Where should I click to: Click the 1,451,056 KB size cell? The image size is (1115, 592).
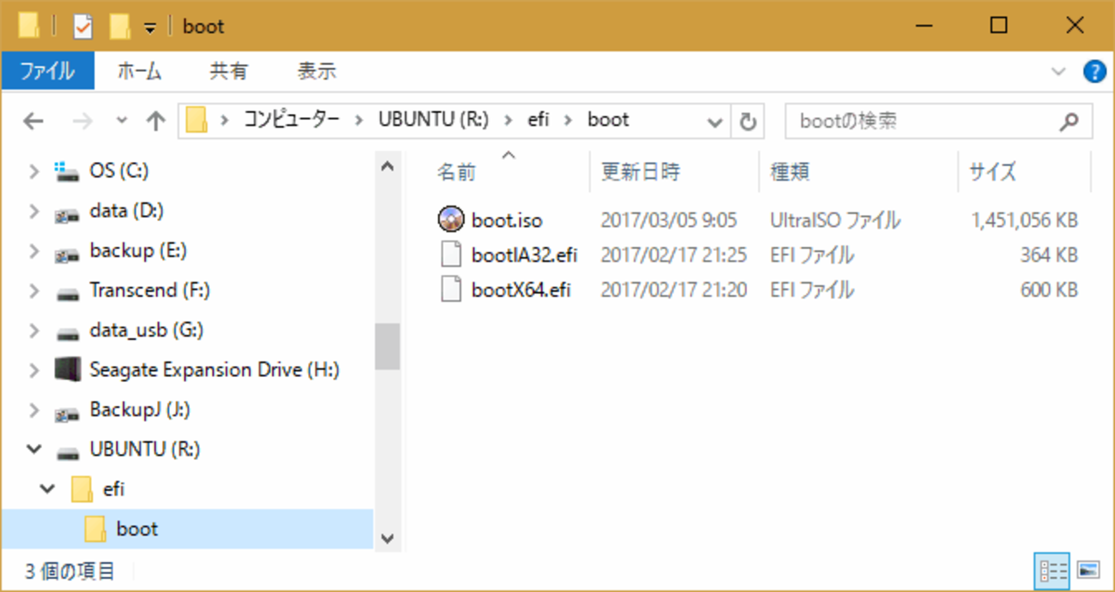pos(1024,221)
